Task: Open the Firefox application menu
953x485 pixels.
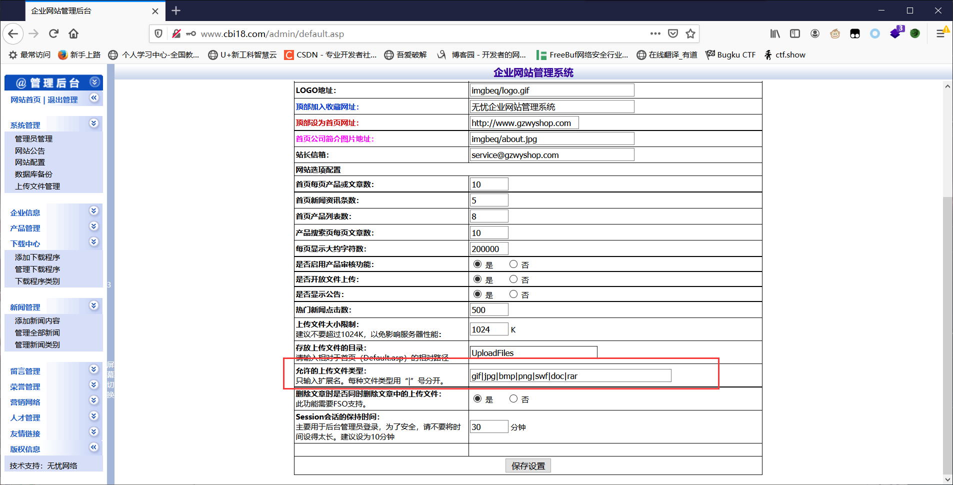Action: (x=940, y=33)
